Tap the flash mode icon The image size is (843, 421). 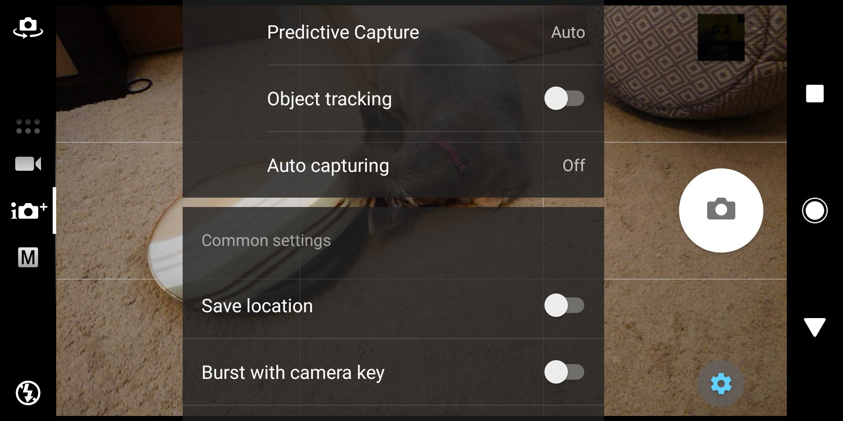28,393
